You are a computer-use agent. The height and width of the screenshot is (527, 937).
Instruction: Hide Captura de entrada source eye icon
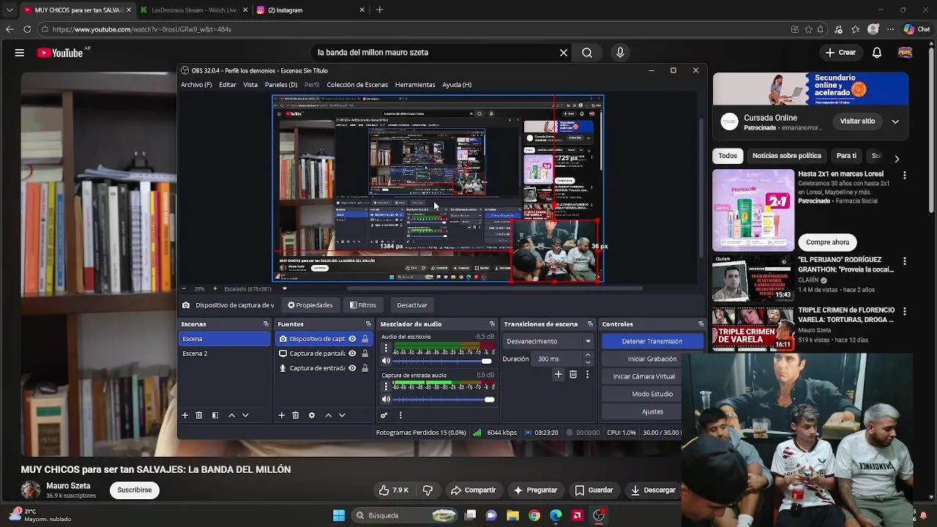[352, 368]
